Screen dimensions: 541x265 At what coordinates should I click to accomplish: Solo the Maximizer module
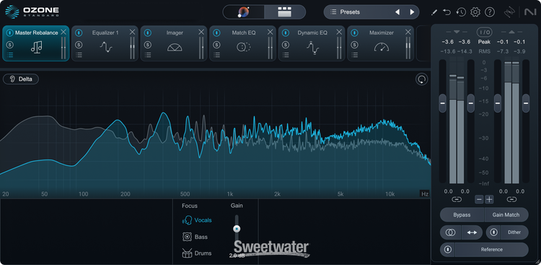tap(354, 45)
